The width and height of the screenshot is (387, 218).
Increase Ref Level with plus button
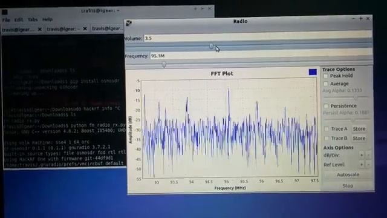[x=362, y=165]
